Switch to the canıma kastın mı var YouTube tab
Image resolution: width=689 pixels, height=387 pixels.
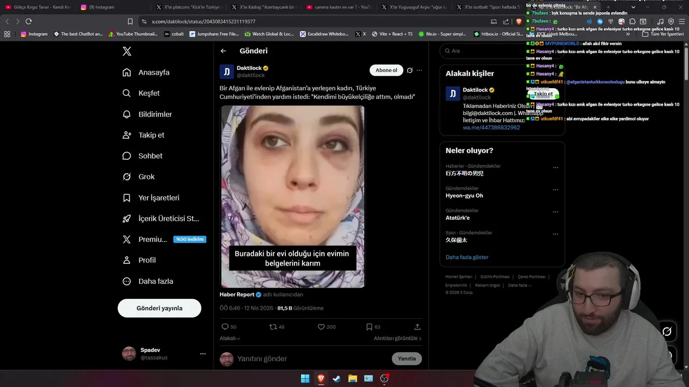click(339, 7)
